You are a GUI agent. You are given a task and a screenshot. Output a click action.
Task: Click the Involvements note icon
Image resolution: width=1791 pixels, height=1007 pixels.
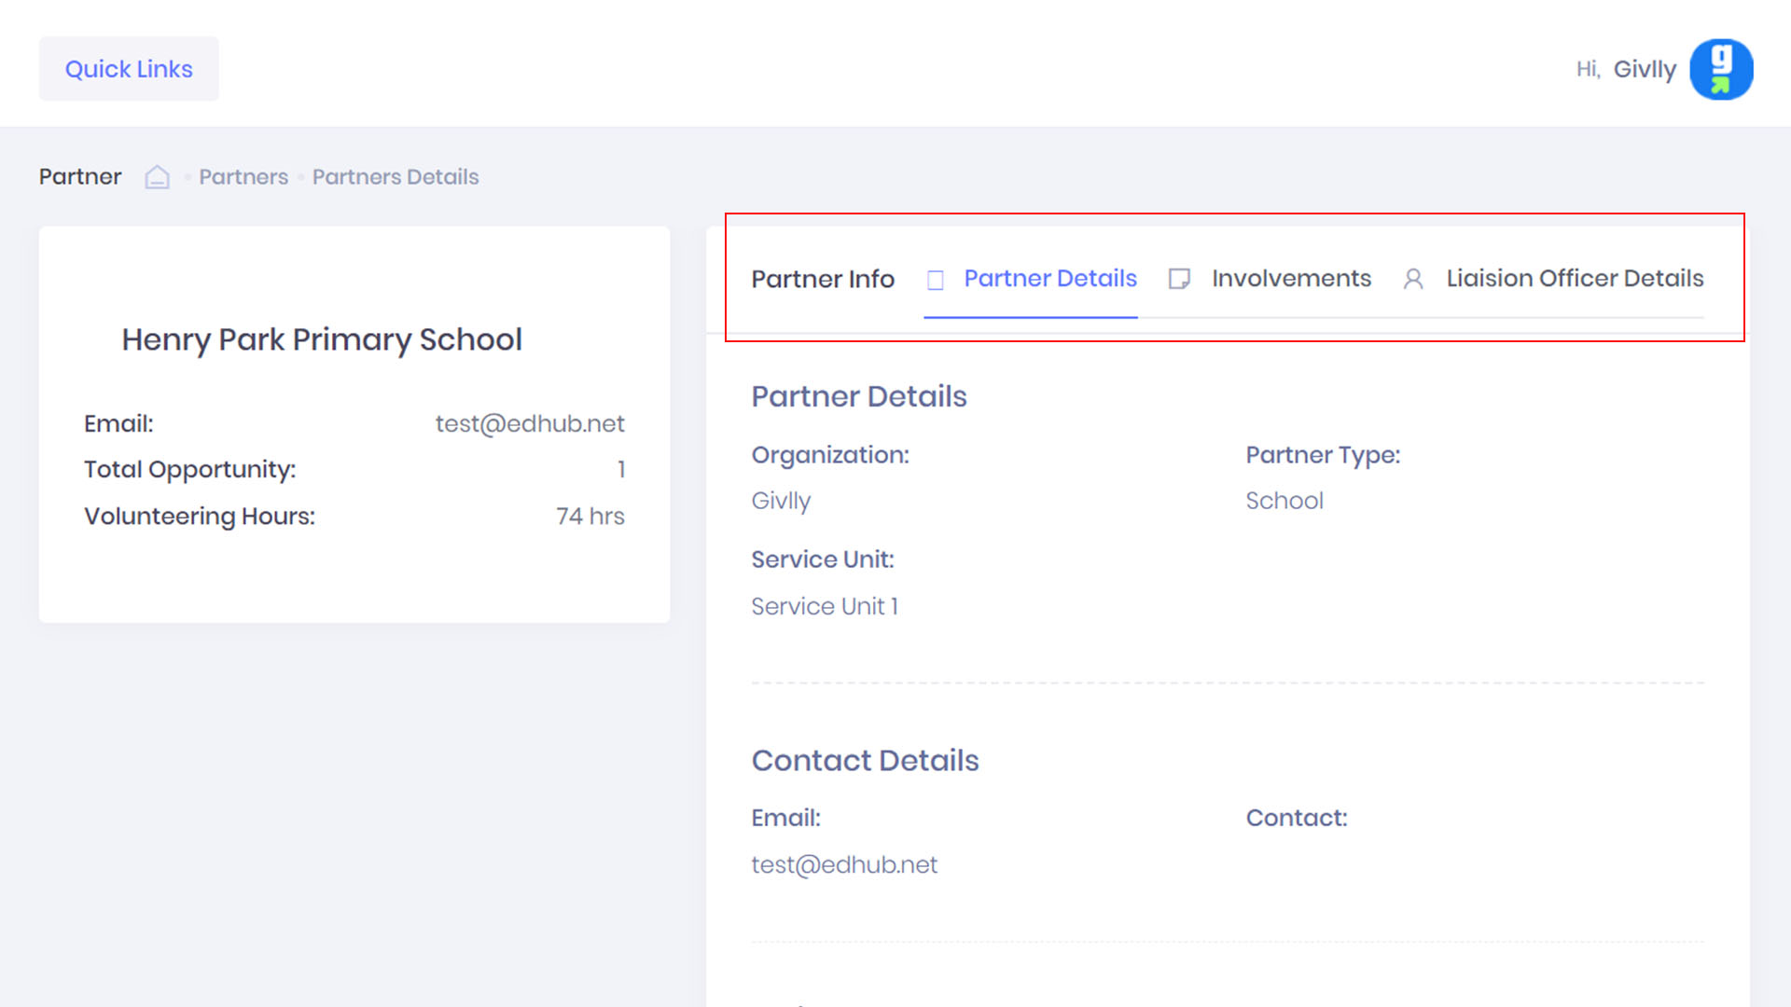[x=1179, y=279]
